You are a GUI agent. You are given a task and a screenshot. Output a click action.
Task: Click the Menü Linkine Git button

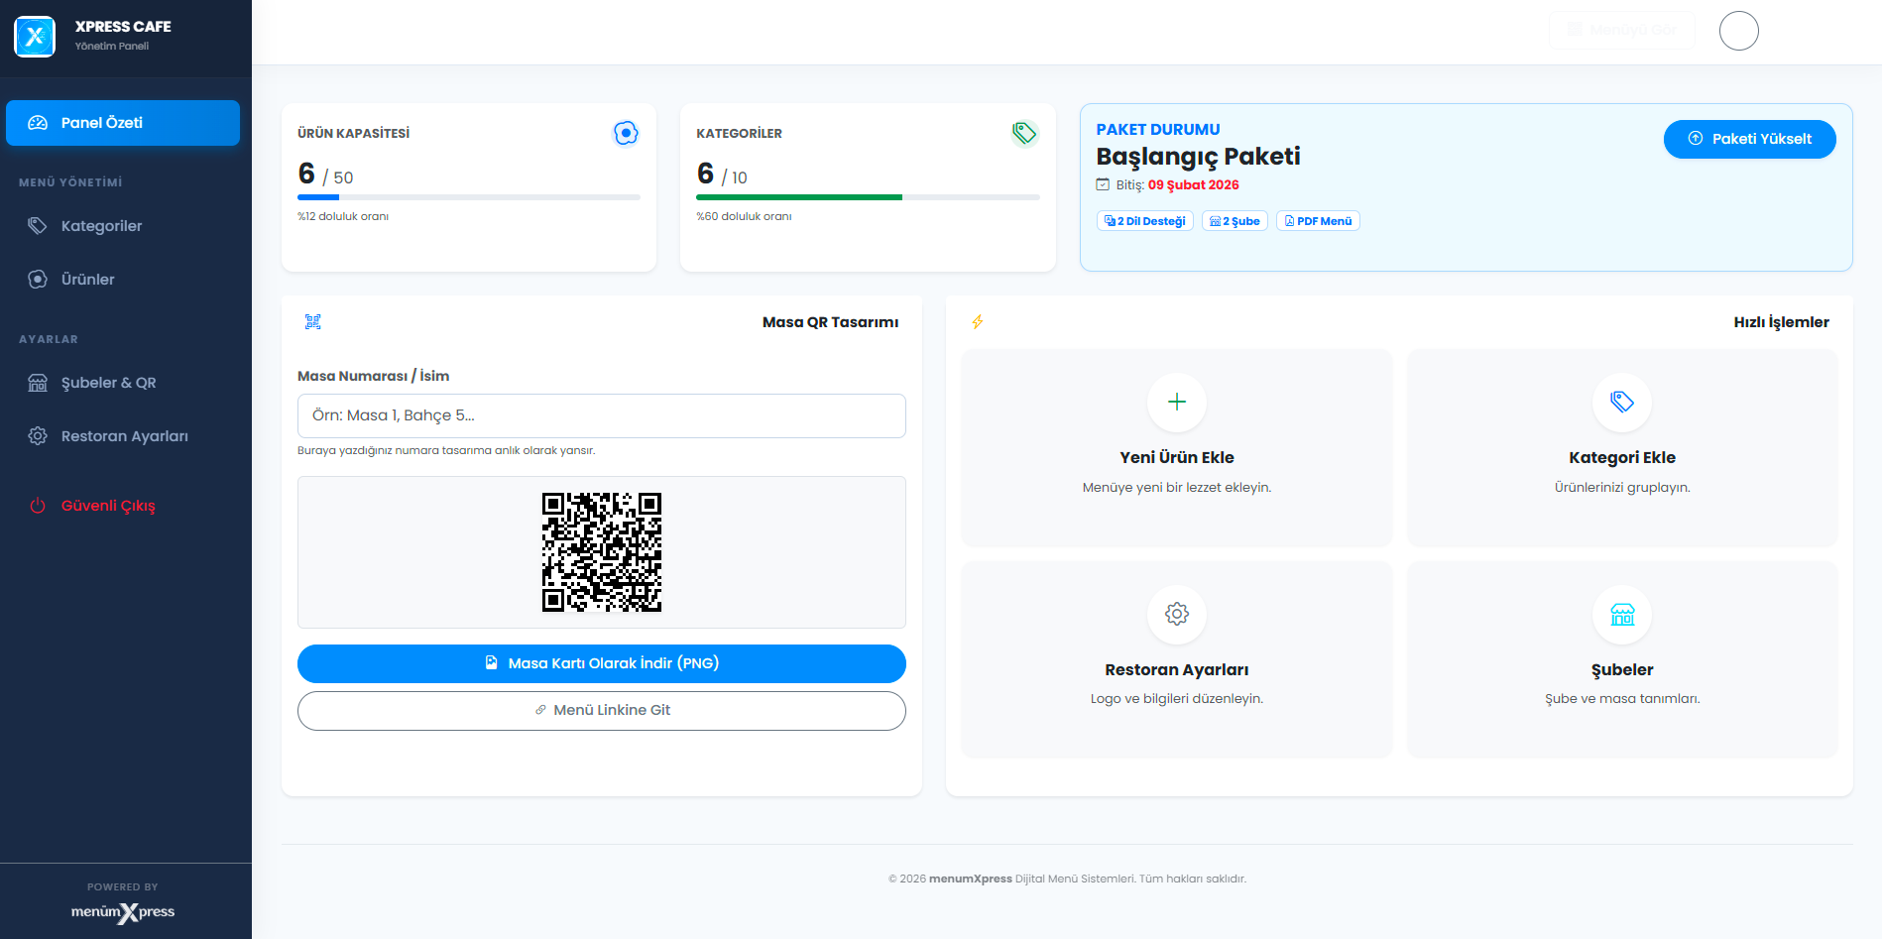coord(601,710)
